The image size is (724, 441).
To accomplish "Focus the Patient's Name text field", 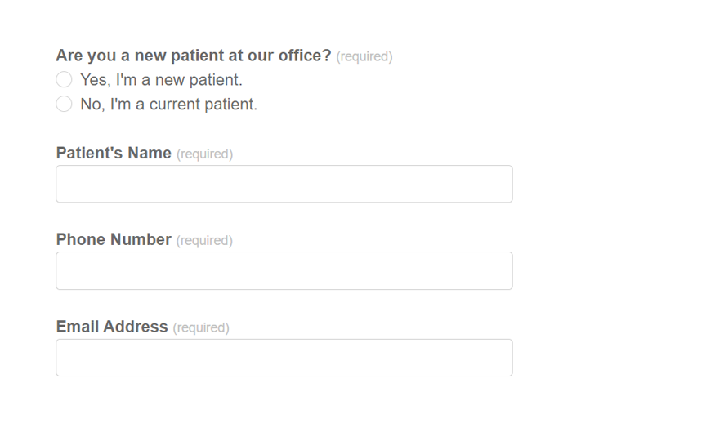I will point(284,184).
